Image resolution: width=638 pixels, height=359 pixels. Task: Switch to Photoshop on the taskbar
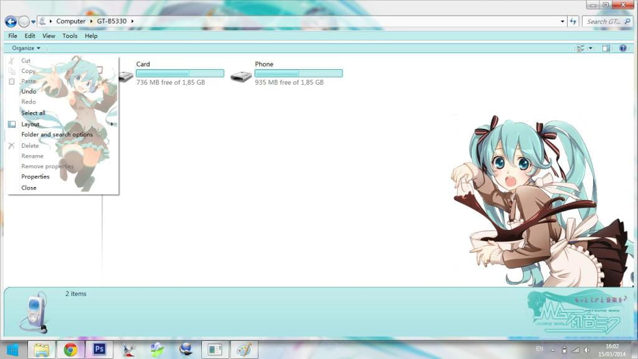[99, 350]
